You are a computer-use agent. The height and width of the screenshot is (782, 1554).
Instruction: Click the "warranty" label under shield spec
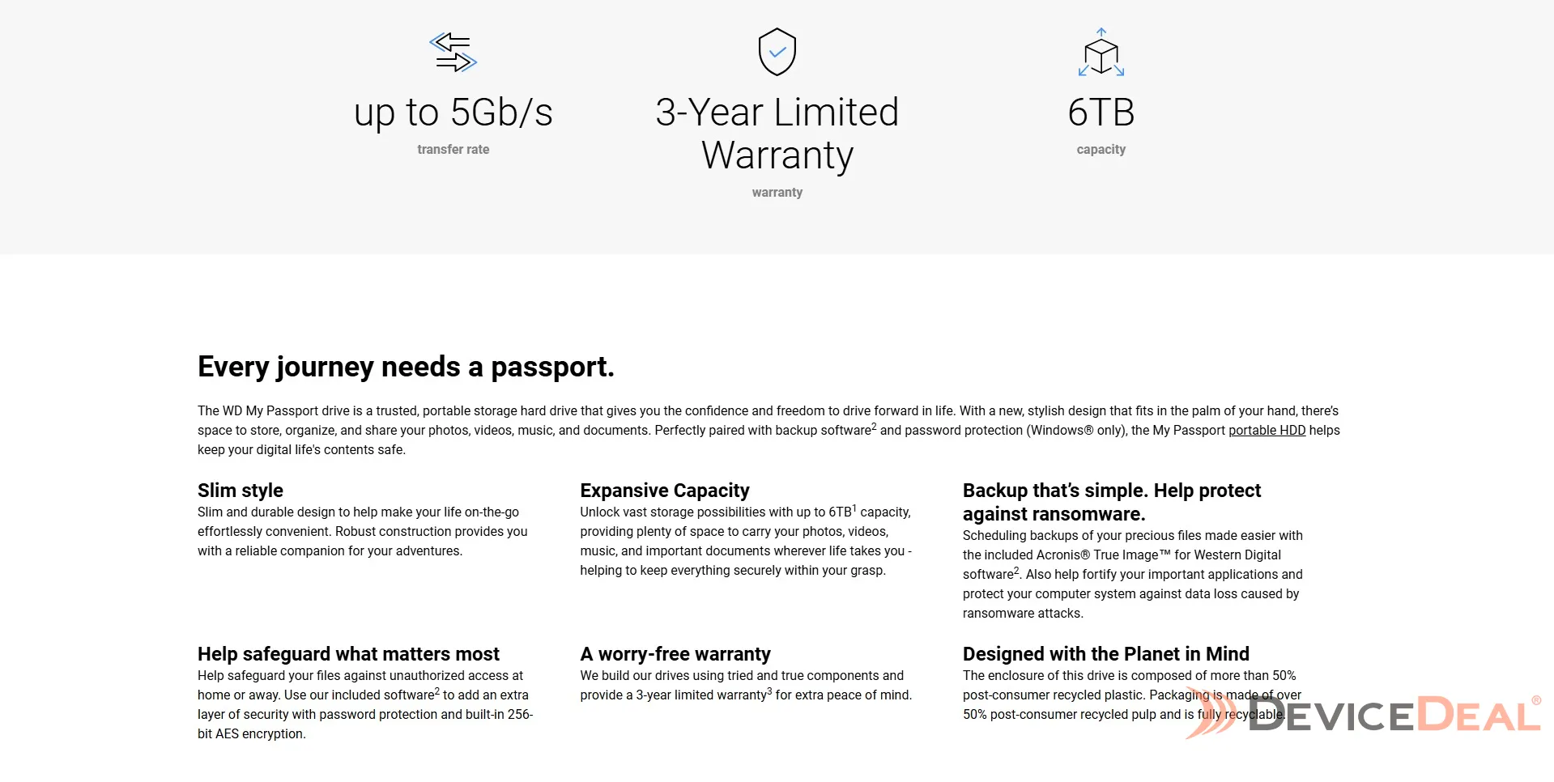pos(777,193)
